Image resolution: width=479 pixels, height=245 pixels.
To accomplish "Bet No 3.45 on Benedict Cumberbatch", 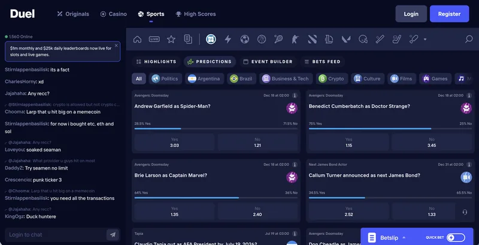I will tap(432, 143).
